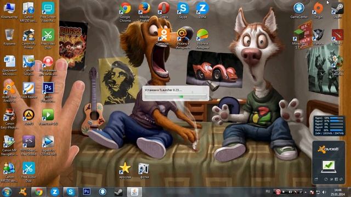This screenshot has width=351, height=197.
Task: Open Canon MP Navigator shortcut
Action: pos(9,146)
